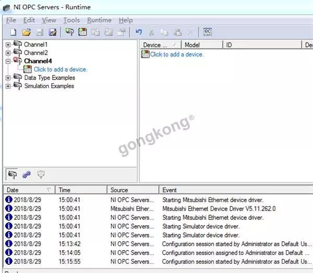Sort by the Device column header
Viewport: 313px width, 273px height.
tap(160, 45)
